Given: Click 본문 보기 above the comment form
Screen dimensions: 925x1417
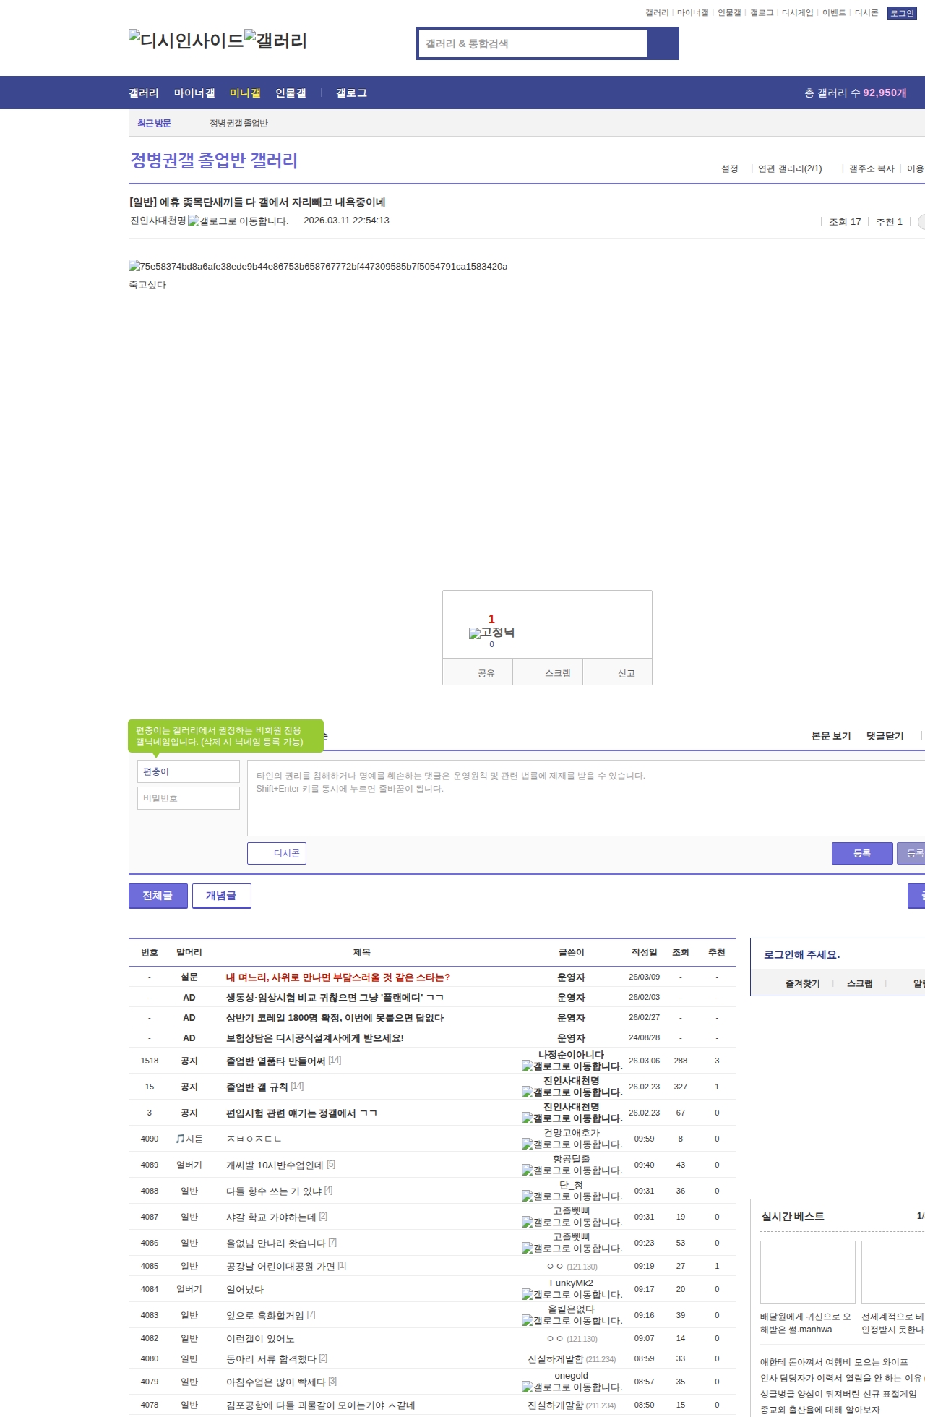Looking at the screenshot, I should [831, 736].
